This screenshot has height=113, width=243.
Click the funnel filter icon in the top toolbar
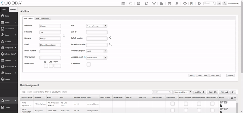pos(154,4)
